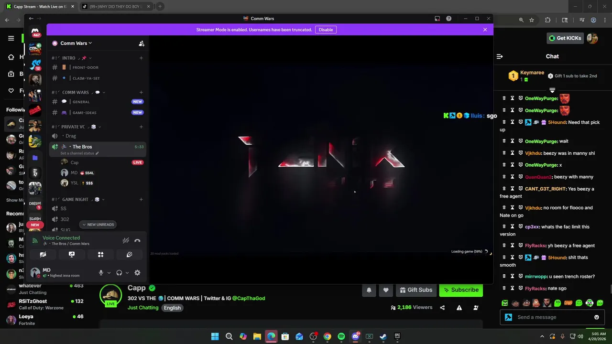Click the English language tag
Viewport: 612px width, 344px height.
pos(172,308)
